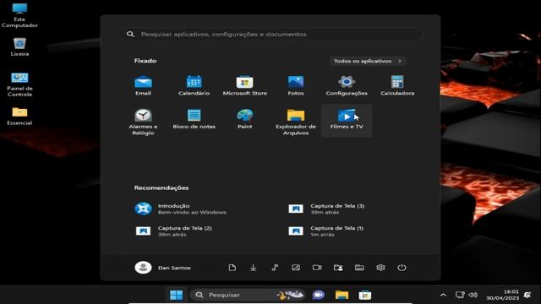The height and width of the screenshot is (304, 541).
Task: Open Captura de Tela (2) recommendation
Action: 173,231
